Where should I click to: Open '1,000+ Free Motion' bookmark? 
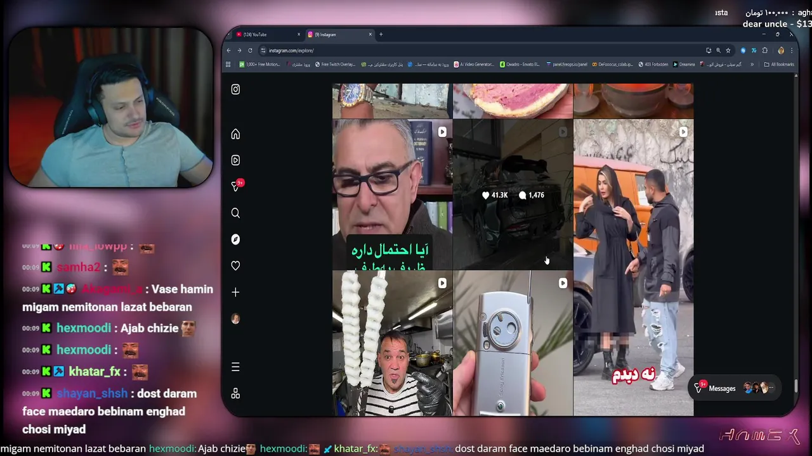pyautogui.click(x=259, y=64)
